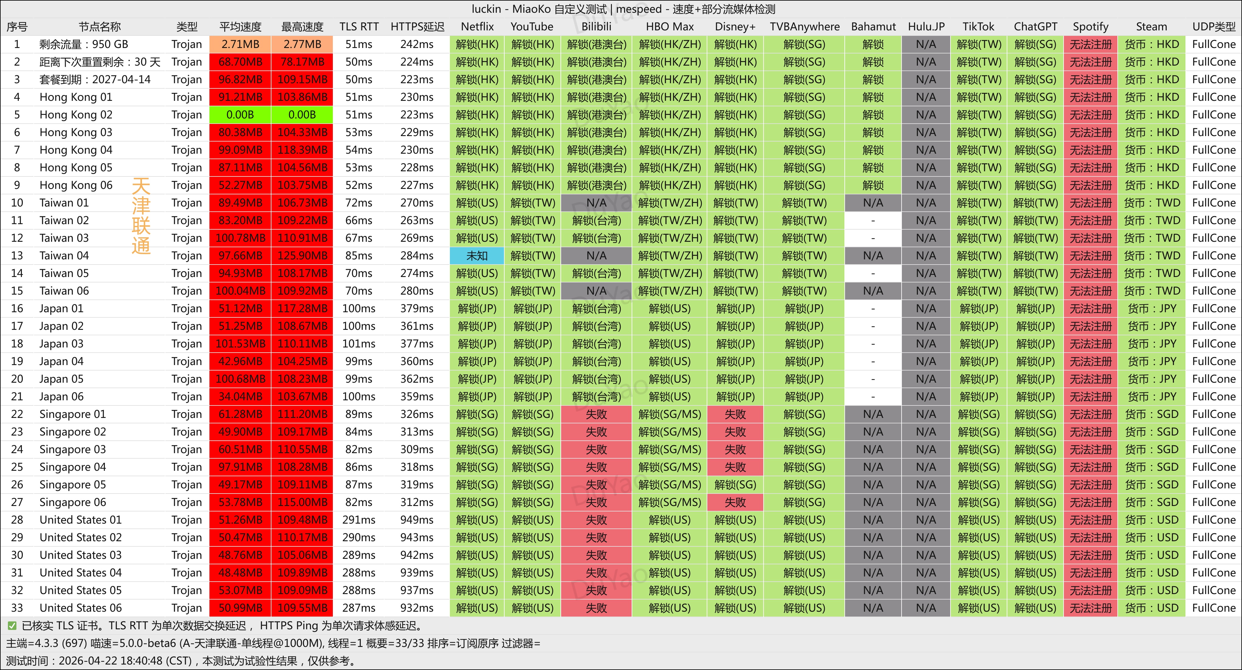Click the blue 未知 Netflix cell
The image size is (1242, 670).
click(477, 256)
